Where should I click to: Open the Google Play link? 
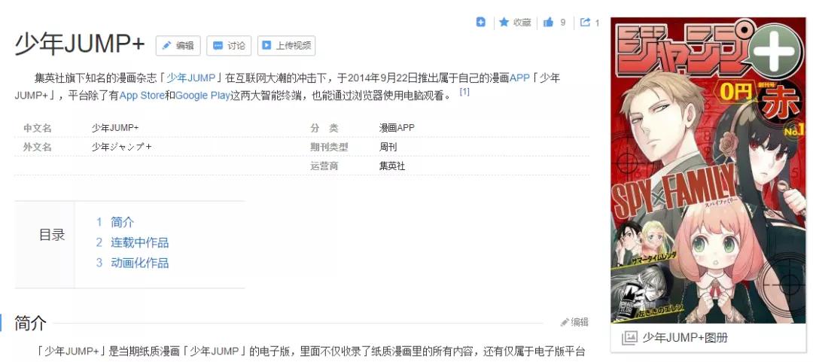tap(202, 96)
